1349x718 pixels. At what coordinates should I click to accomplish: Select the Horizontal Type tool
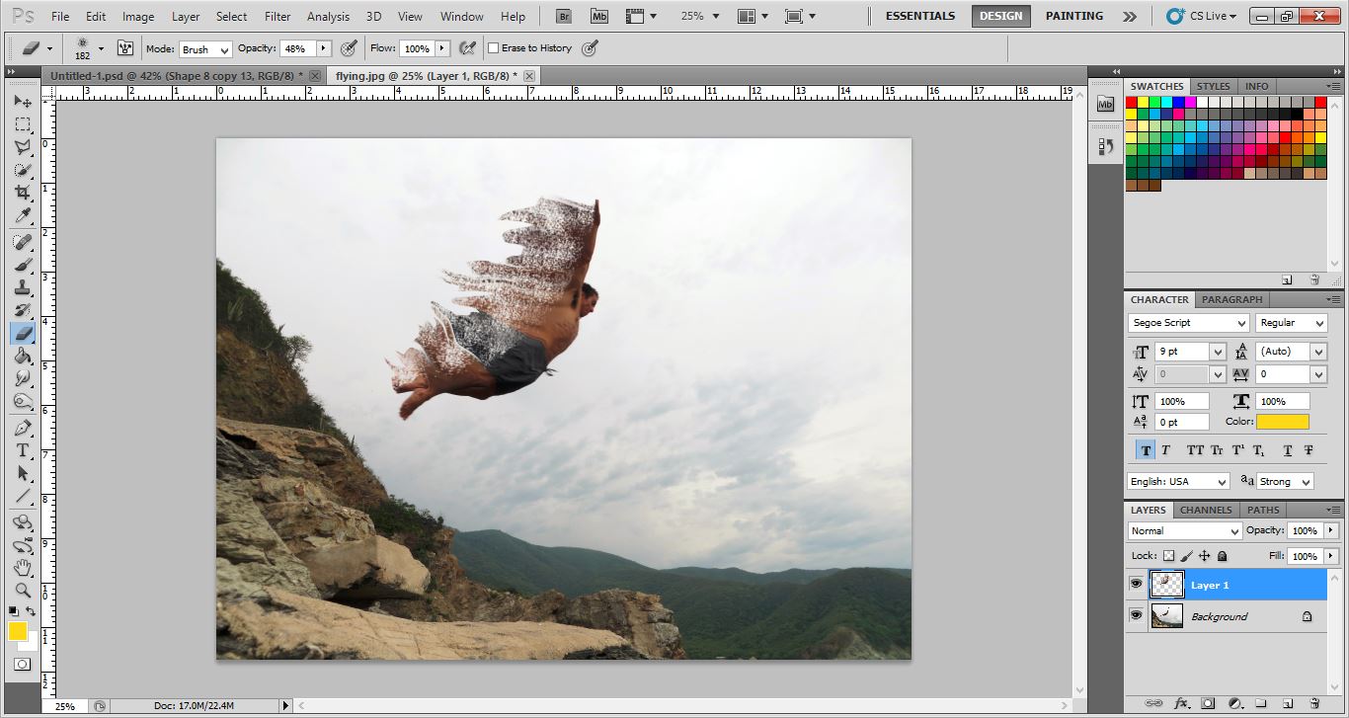[x=23, y=450]
